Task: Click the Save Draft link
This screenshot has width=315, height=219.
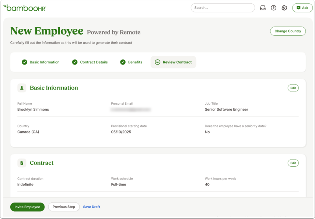Action: coord(91,207)
